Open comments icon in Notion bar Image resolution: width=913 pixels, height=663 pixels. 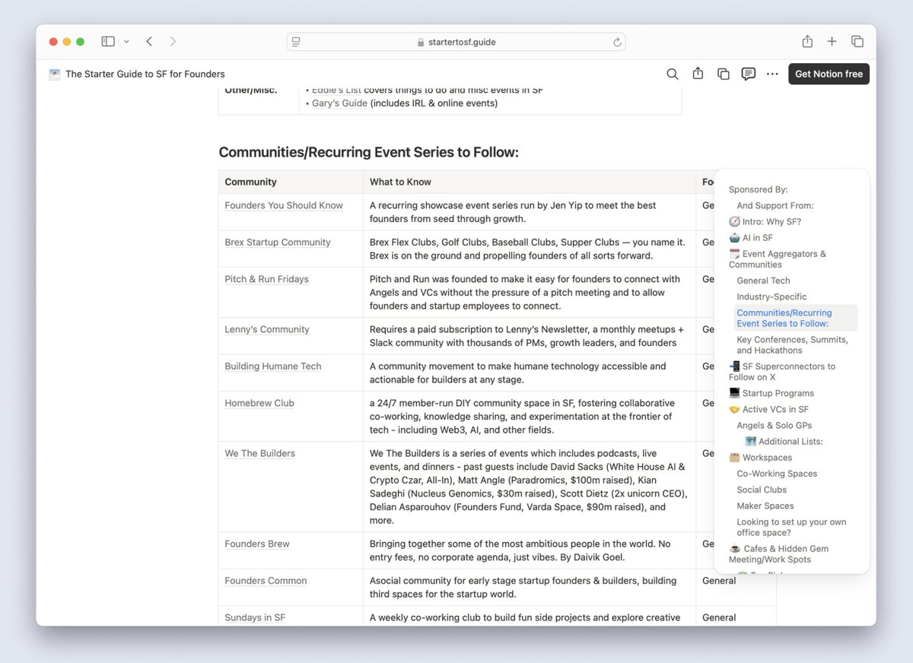tap(749, 74)
